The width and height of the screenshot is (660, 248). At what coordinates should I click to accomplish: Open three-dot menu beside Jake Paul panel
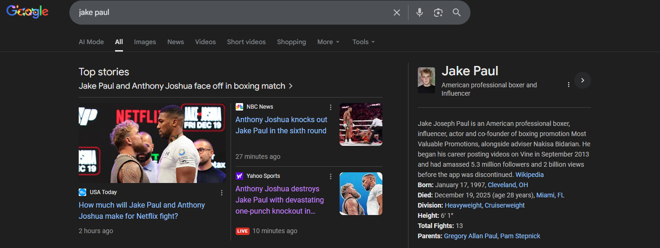coord(568,85)
